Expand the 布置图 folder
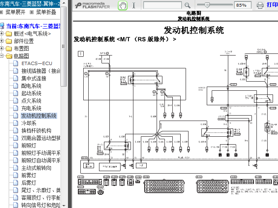 [1, 48]
